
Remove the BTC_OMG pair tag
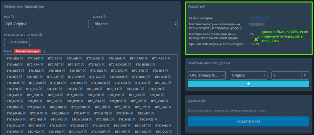(87, 126)
